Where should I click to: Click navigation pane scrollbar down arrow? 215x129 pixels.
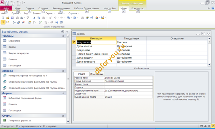pos(68,122)
